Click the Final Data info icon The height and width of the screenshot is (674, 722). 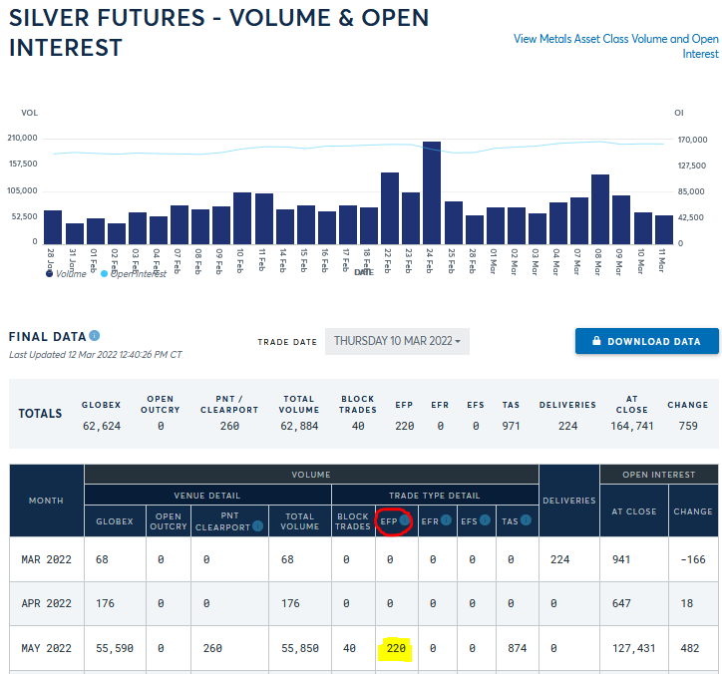(x=95, y=336)
